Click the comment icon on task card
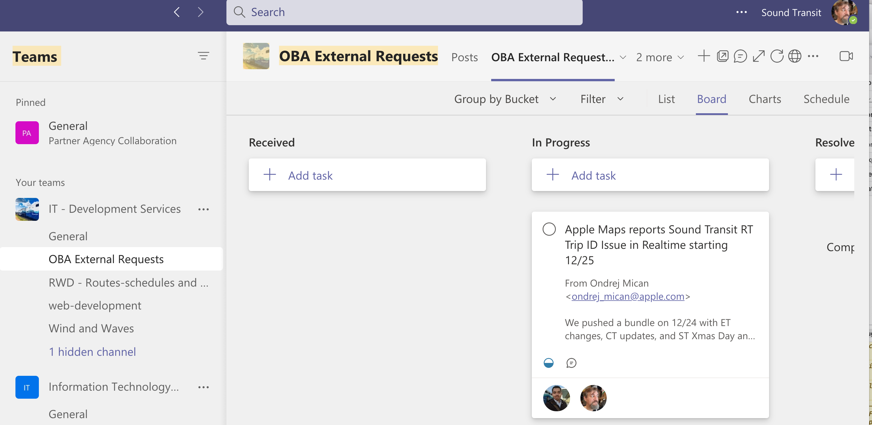 [571, 363]
